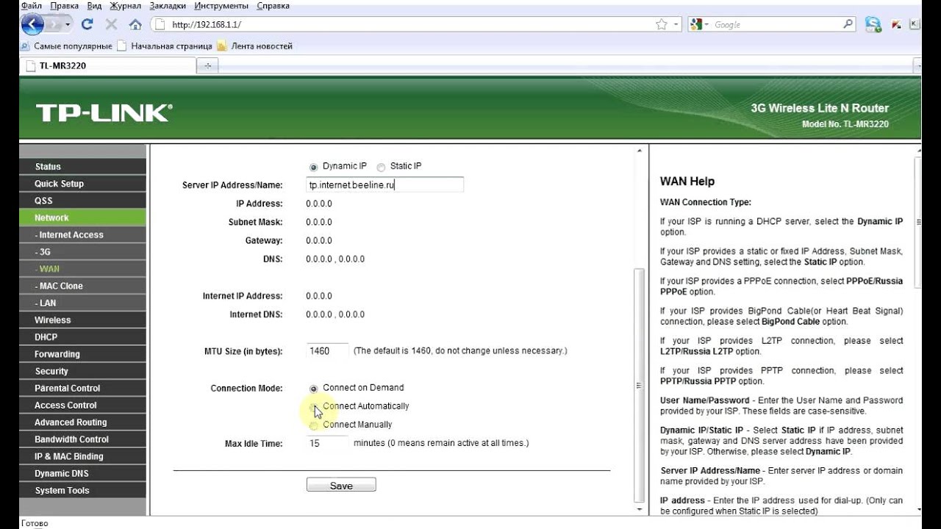The height and width of the screenshot is (529, 941).
Task: Open the Самые популярные bookmark
Action: point(67,46)
